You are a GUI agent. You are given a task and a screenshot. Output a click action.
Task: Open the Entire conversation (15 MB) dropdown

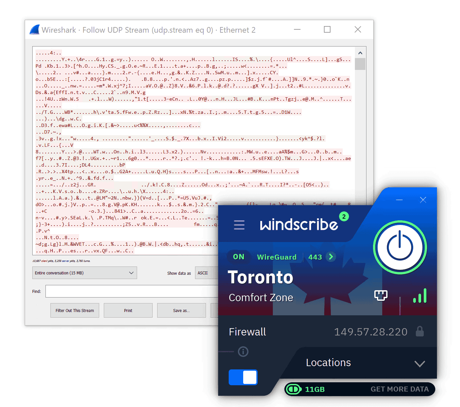coord(85,273)
